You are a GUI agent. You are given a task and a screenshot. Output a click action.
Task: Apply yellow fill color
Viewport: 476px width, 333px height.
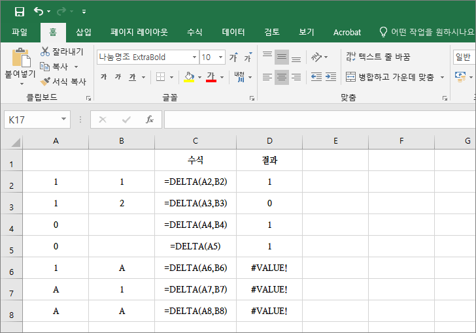tap(189, 77)
